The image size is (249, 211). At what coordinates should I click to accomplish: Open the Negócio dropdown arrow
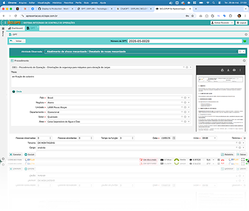coord(189,102)
